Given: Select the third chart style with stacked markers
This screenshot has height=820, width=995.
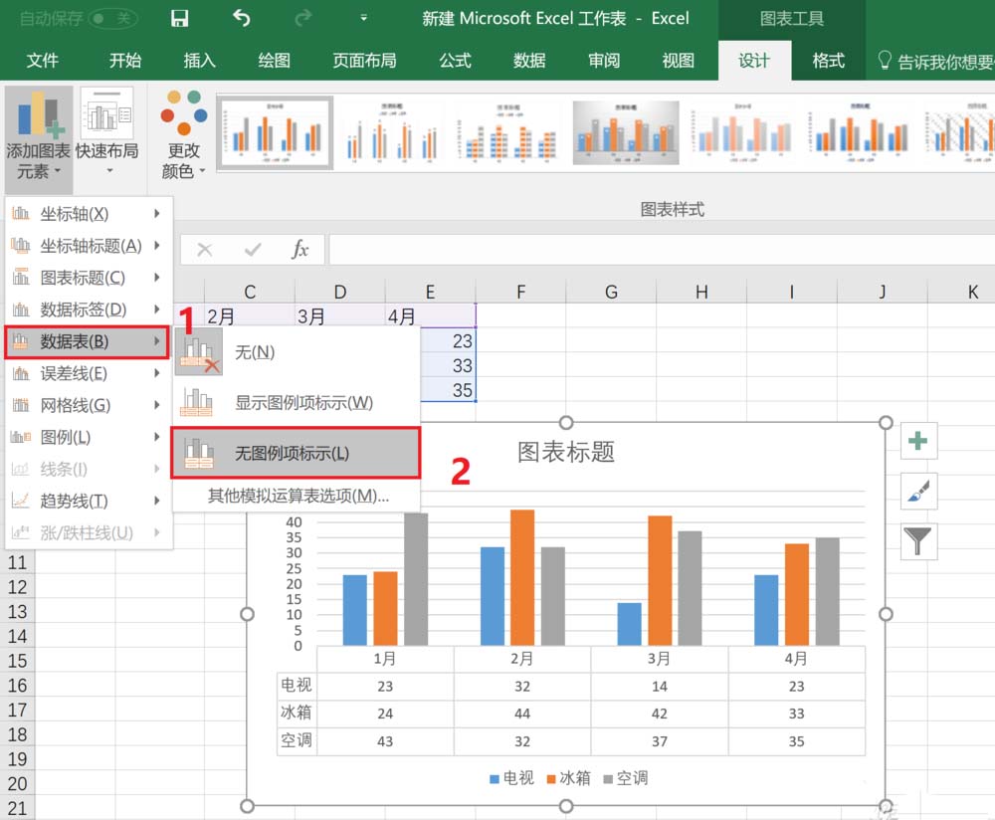Looking at the screenshot, I should (508, 132).
